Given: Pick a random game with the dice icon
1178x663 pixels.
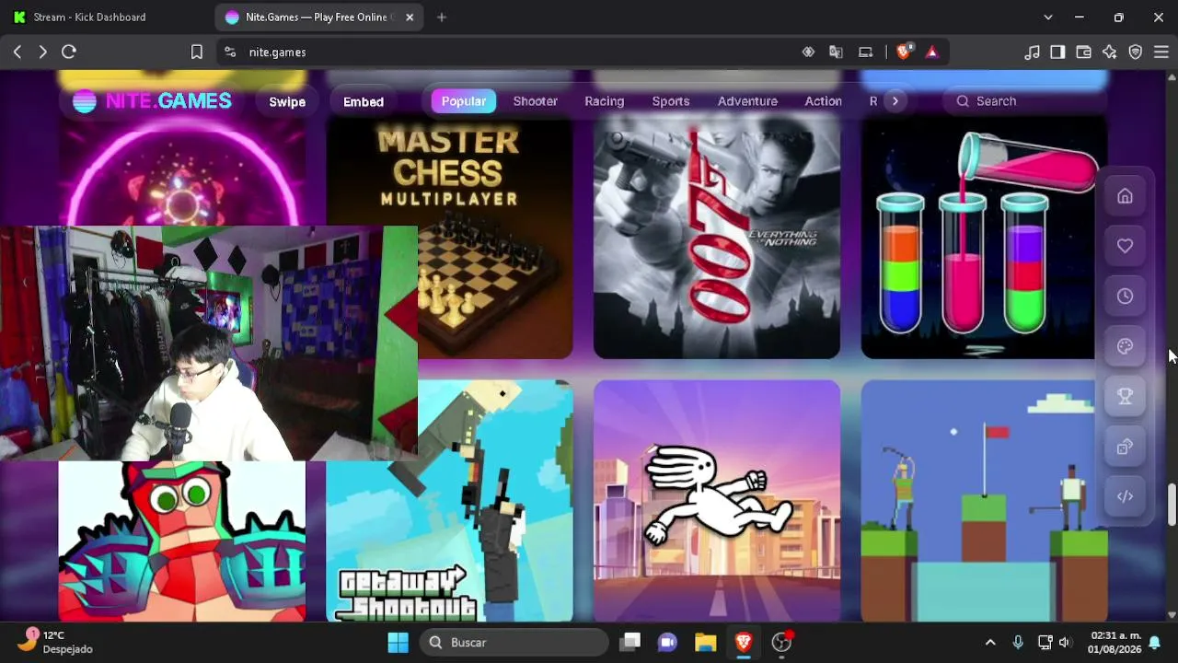Looking at the screenshot, I should (x=1125, y=447).
